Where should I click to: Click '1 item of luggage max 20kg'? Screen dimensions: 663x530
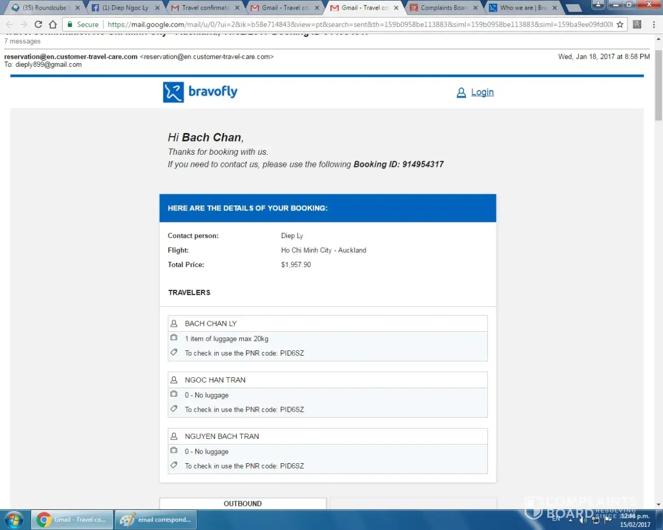pyautogui.click(x=226, y=339)
